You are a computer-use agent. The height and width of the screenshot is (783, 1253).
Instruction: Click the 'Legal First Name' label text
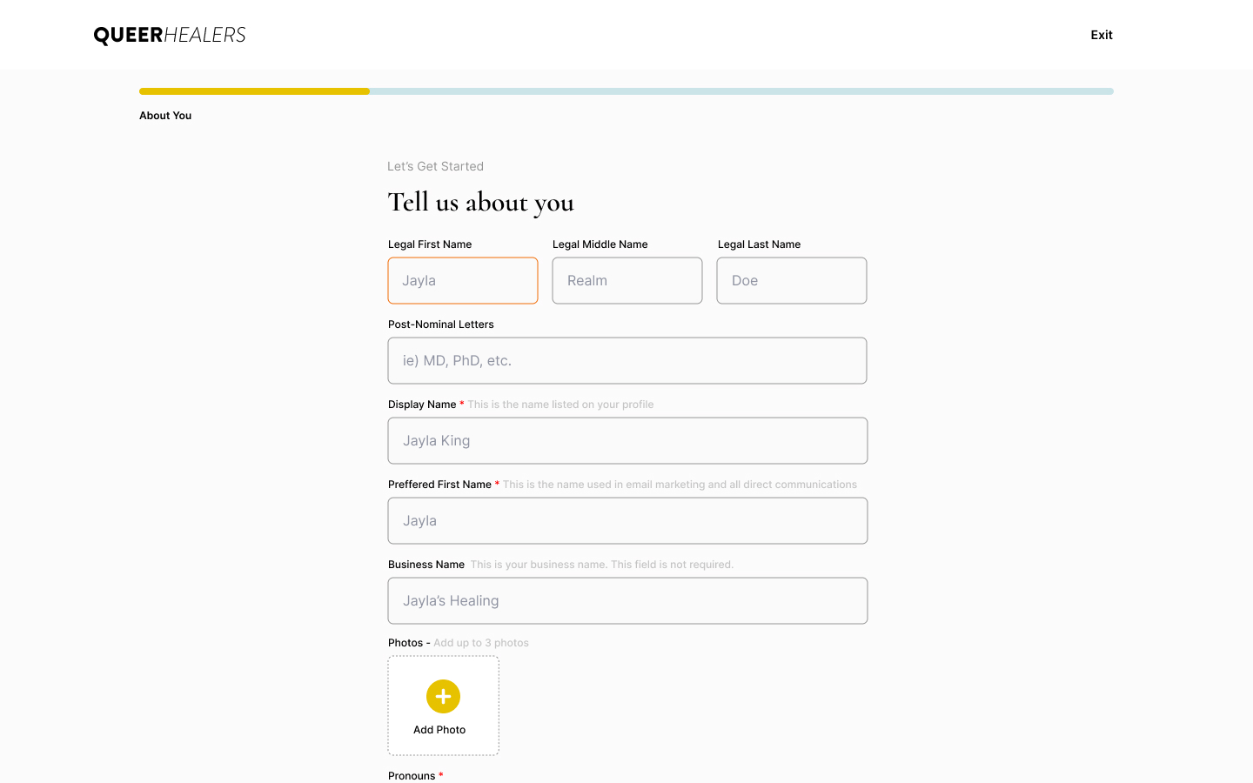[x=430, y=244]
